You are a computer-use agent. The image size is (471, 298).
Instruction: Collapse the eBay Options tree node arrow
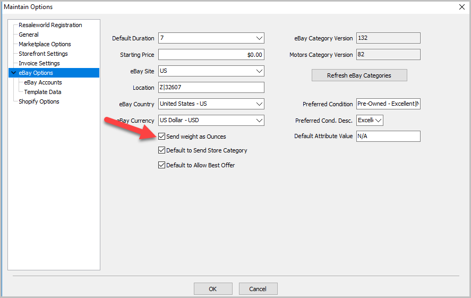(x=13, y=73)
